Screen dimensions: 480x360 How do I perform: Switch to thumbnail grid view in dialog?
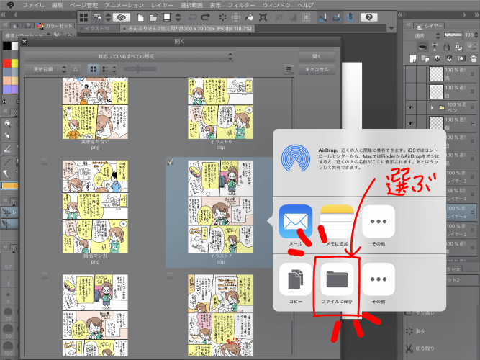[93, 70]
